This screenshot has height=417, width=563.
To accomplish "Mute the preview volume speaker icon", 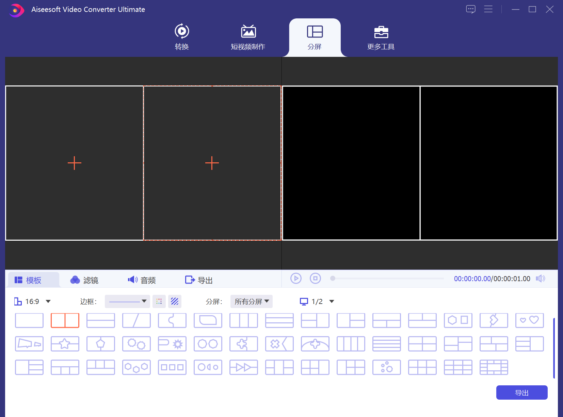I will click(540, 278).
